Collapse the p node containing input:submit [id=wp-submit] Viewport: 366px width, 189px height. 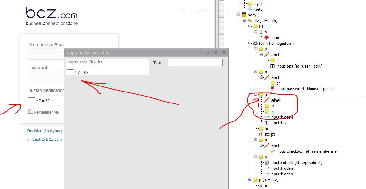point(256,157)
